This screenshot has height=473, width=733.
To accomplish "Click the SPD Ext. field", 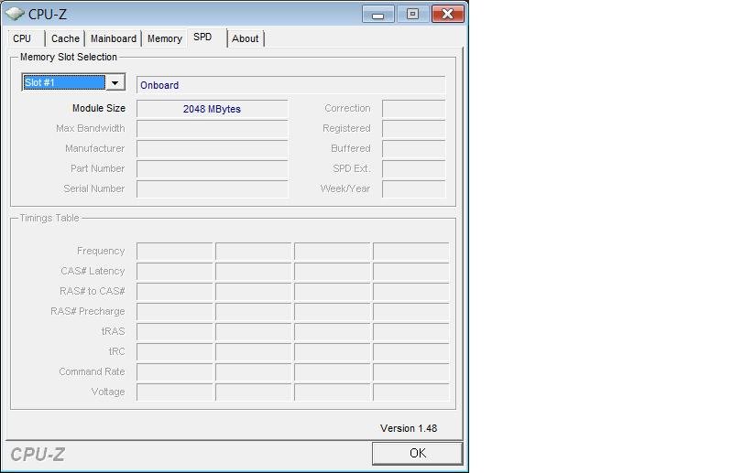I will [x=414, y=169].
